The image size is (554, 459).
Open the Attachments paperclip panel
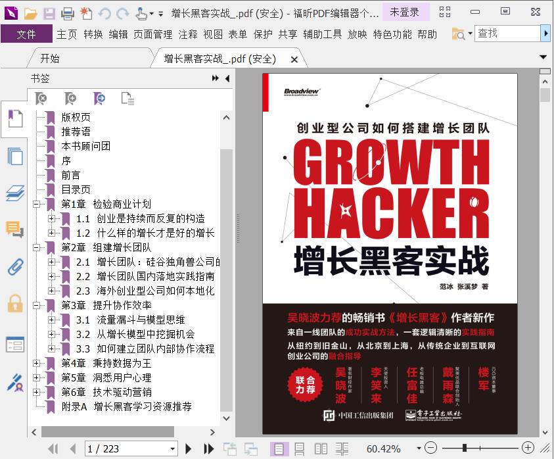(15, 267)
